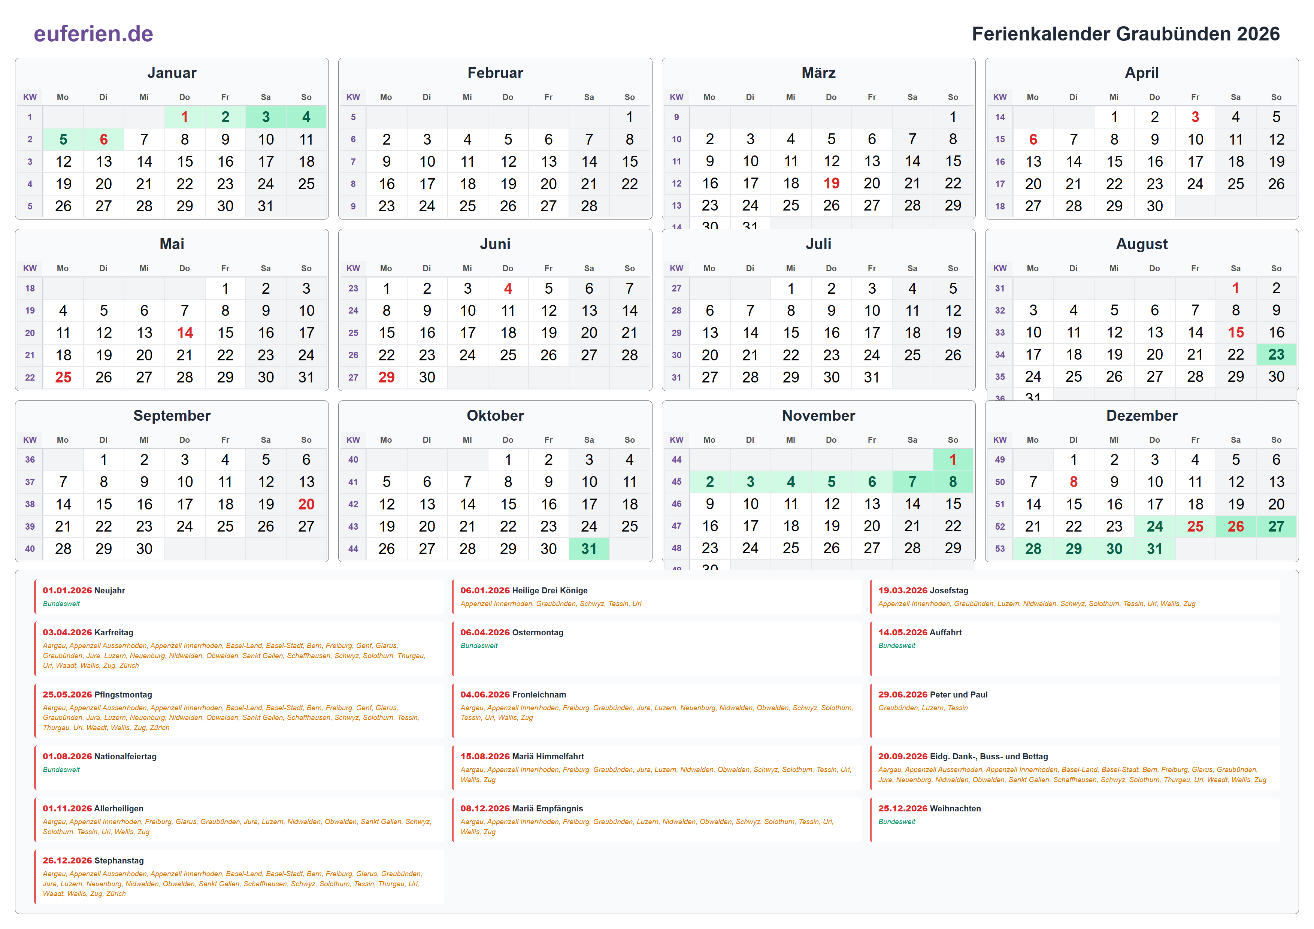Click the Juni month heading
Image resolution: width=1314 pixels, height=929 pixels.
[495, 244]
